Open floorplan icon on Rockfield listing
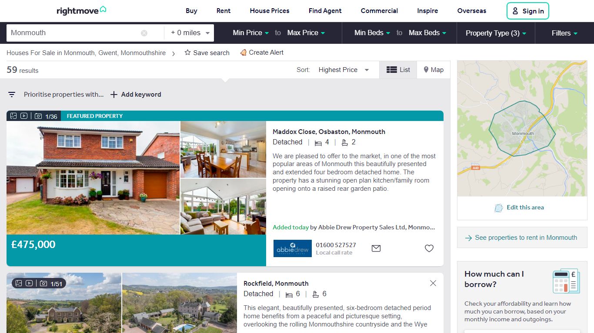This screenshot has height=333, width=594. (x=19, y=283)
